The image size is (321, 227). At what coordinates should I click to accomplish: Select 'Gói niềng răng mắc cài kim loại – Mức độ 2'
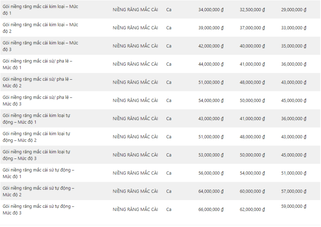coord(41,28)
